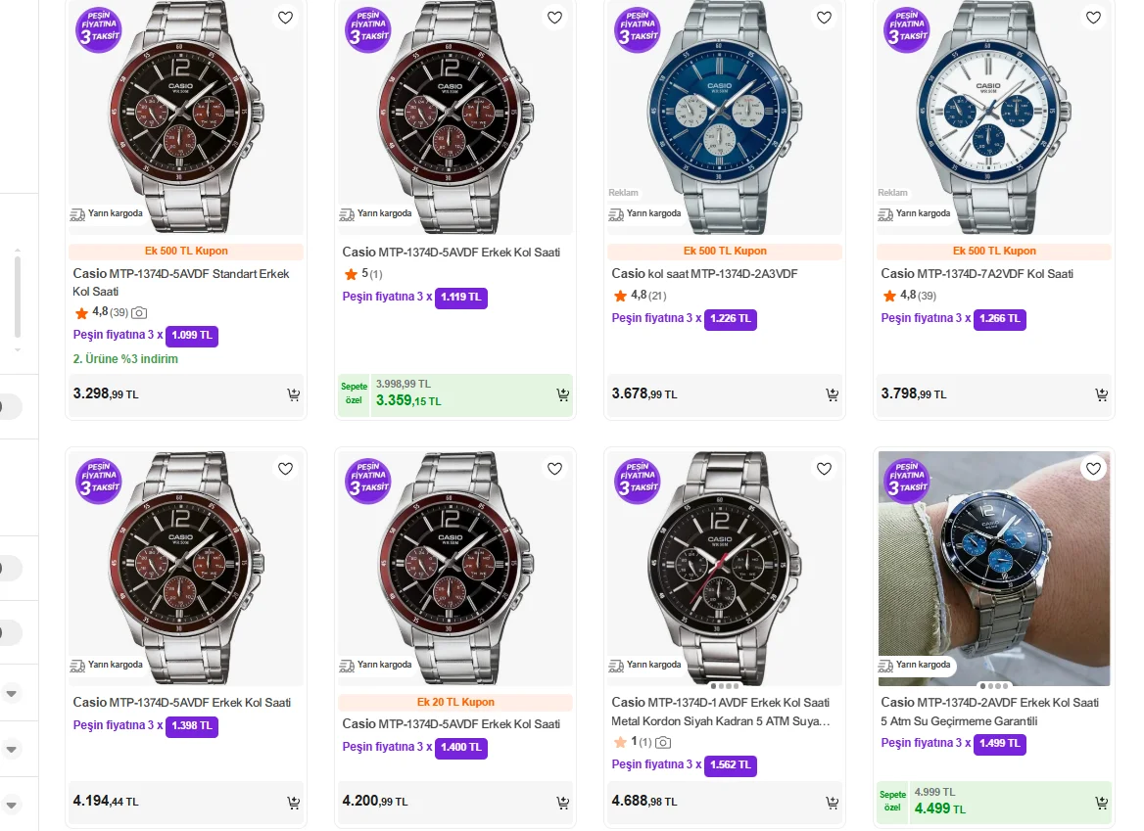Add the 3.359,15 TL watch to cart
The height and width of the screenshot is (831, 1144).
pyautogui.click(x=562, y=394)
